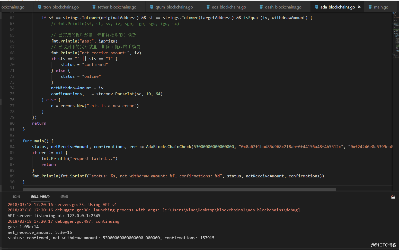
Task: Click status = "confirmed" assignment
Action: (84, 65)
